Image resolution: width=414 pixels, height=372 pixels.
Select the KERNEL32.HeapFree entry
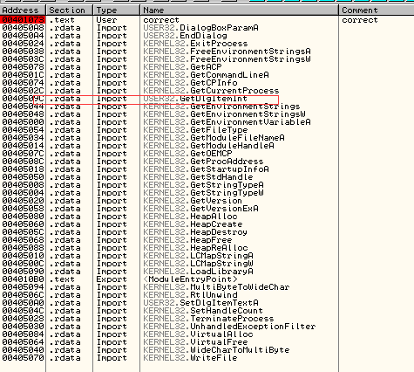pos(187,240)
